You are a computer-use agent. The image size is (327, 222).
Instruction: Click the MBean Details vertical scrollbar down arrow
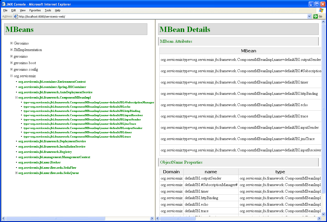tap(324, 214)
